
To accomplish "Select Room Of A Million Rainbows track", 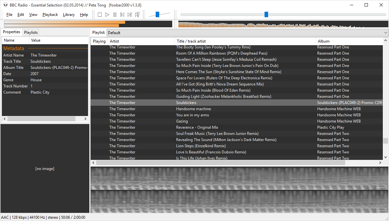I will click(237, 53).
